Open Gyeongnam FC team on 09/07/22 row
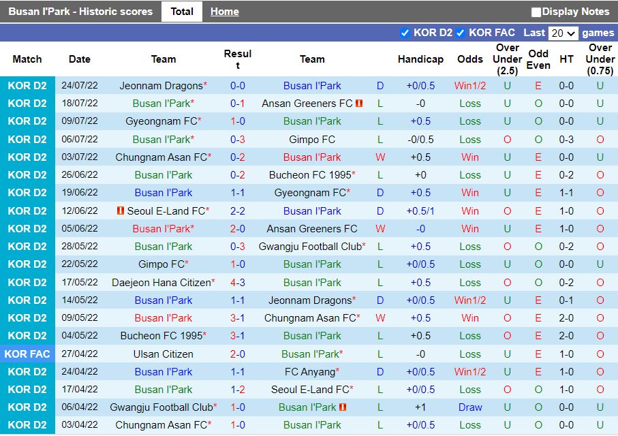The image size is (618, 436). (161, 121)
